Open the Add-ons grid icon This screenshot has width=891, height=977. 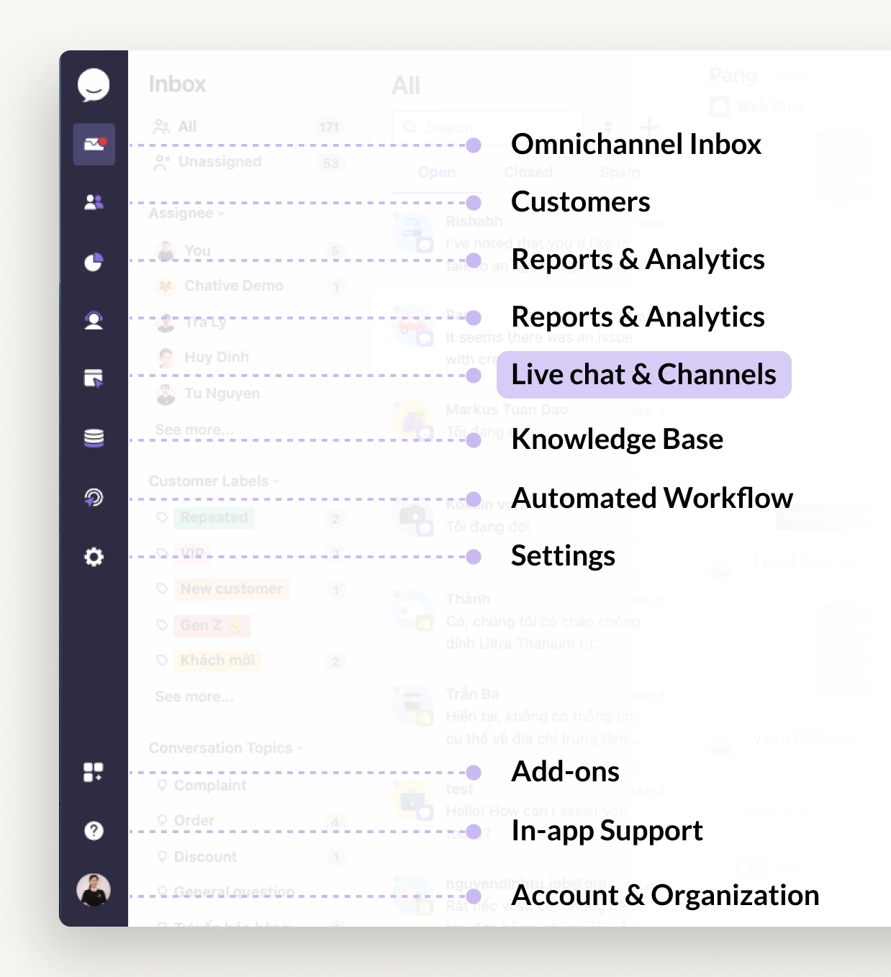point(94,773)
